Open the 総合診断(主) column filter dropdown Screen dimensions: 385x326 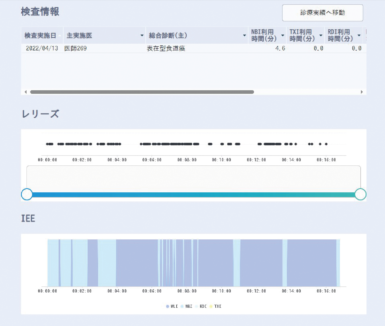click(x=244, y=35)
